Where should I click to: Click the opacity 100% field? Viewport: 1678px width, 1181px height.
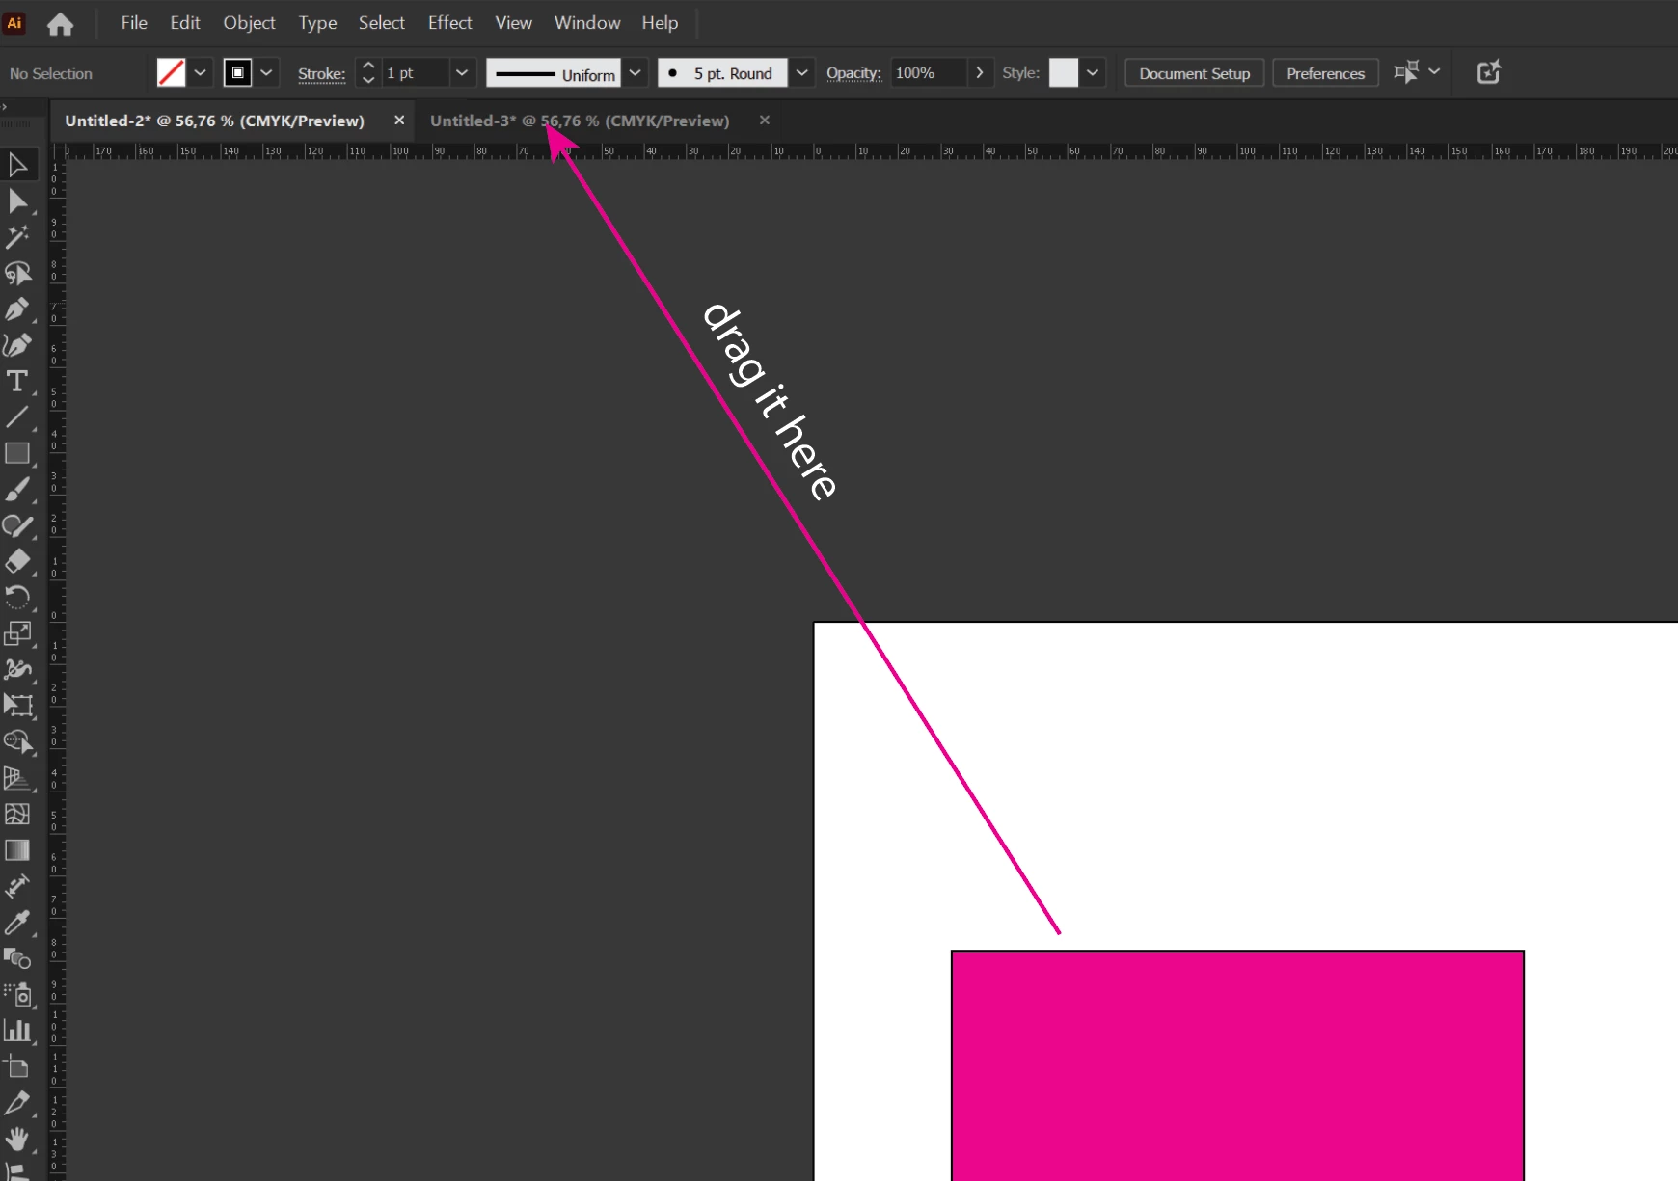(x=928, y=73)
